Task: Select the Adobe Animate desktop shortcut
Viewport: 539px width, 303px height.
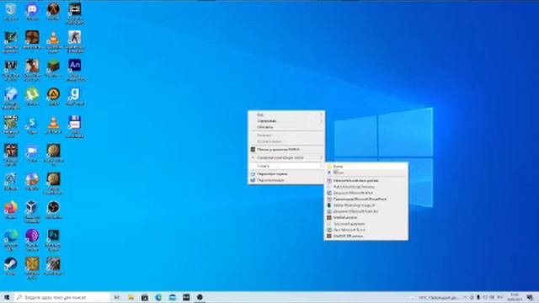Action: coord(75,69)
